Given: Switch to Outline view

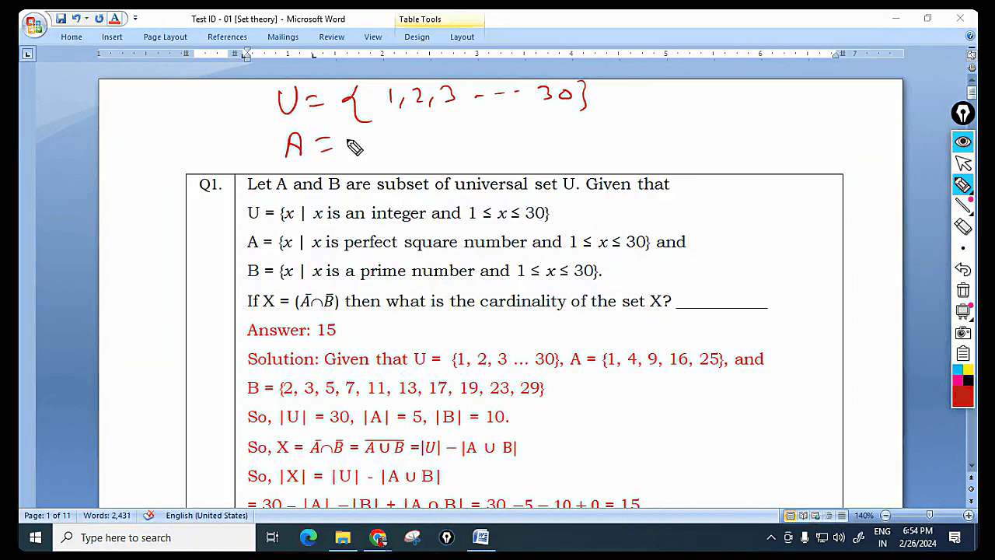Looking at the screenshot, I should coord(828,516).
